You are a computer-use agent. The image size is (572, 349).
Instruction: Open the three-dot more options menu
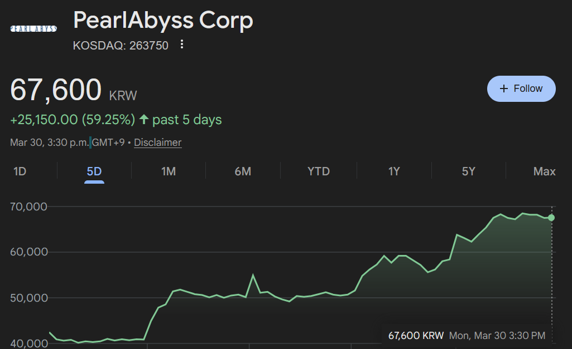182,45
